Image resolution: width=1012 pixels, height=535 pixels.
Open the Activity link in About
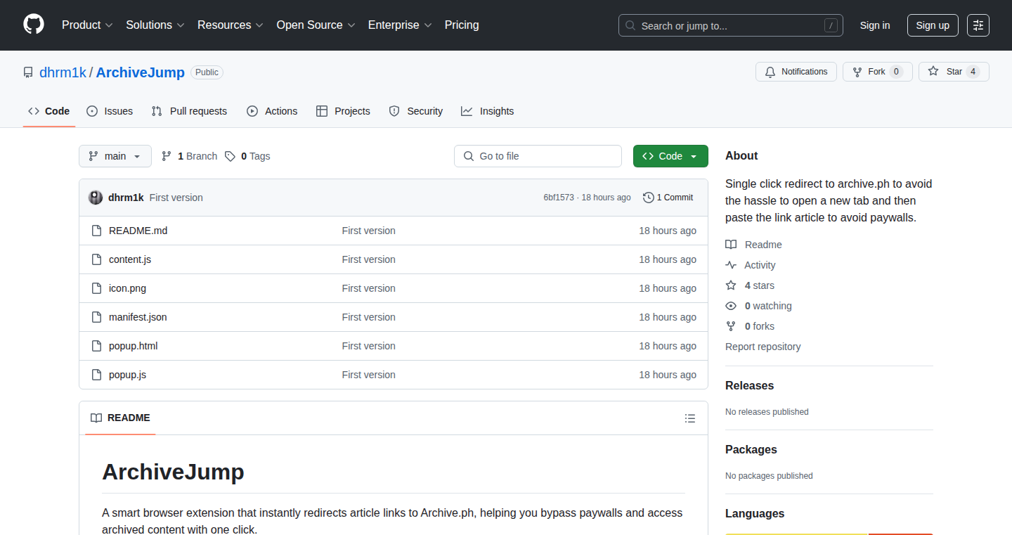click(751, 265)
